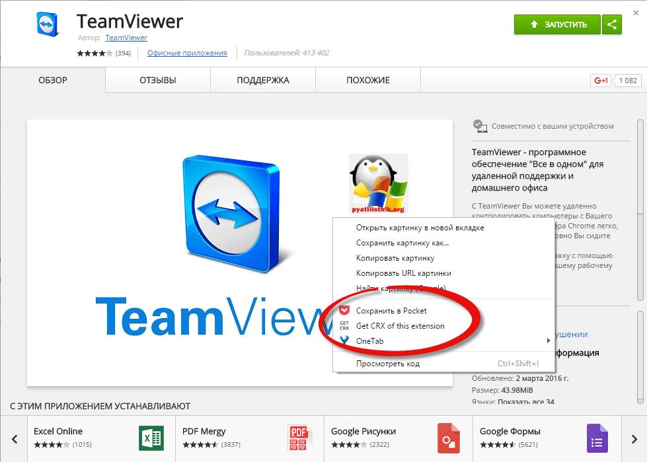Choose Копировать URL картинки menu item
Viewport: 647px width, 462px height.
(444, 273)
